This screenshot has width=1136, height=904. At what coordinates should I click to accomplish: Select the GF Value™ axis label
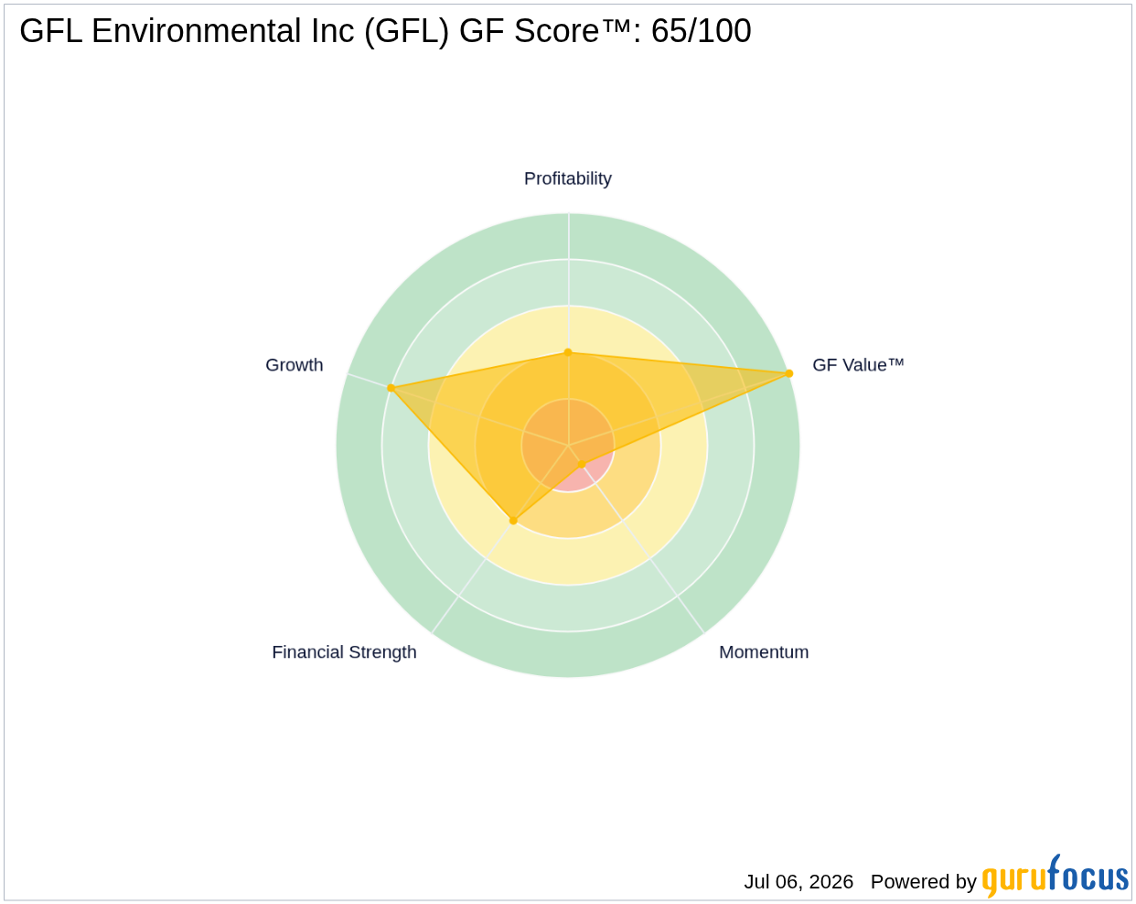coord(858,365)
